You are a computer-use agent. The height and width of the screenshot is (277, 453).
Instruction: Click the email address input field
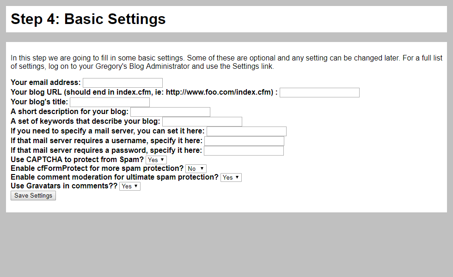(122, 83)
